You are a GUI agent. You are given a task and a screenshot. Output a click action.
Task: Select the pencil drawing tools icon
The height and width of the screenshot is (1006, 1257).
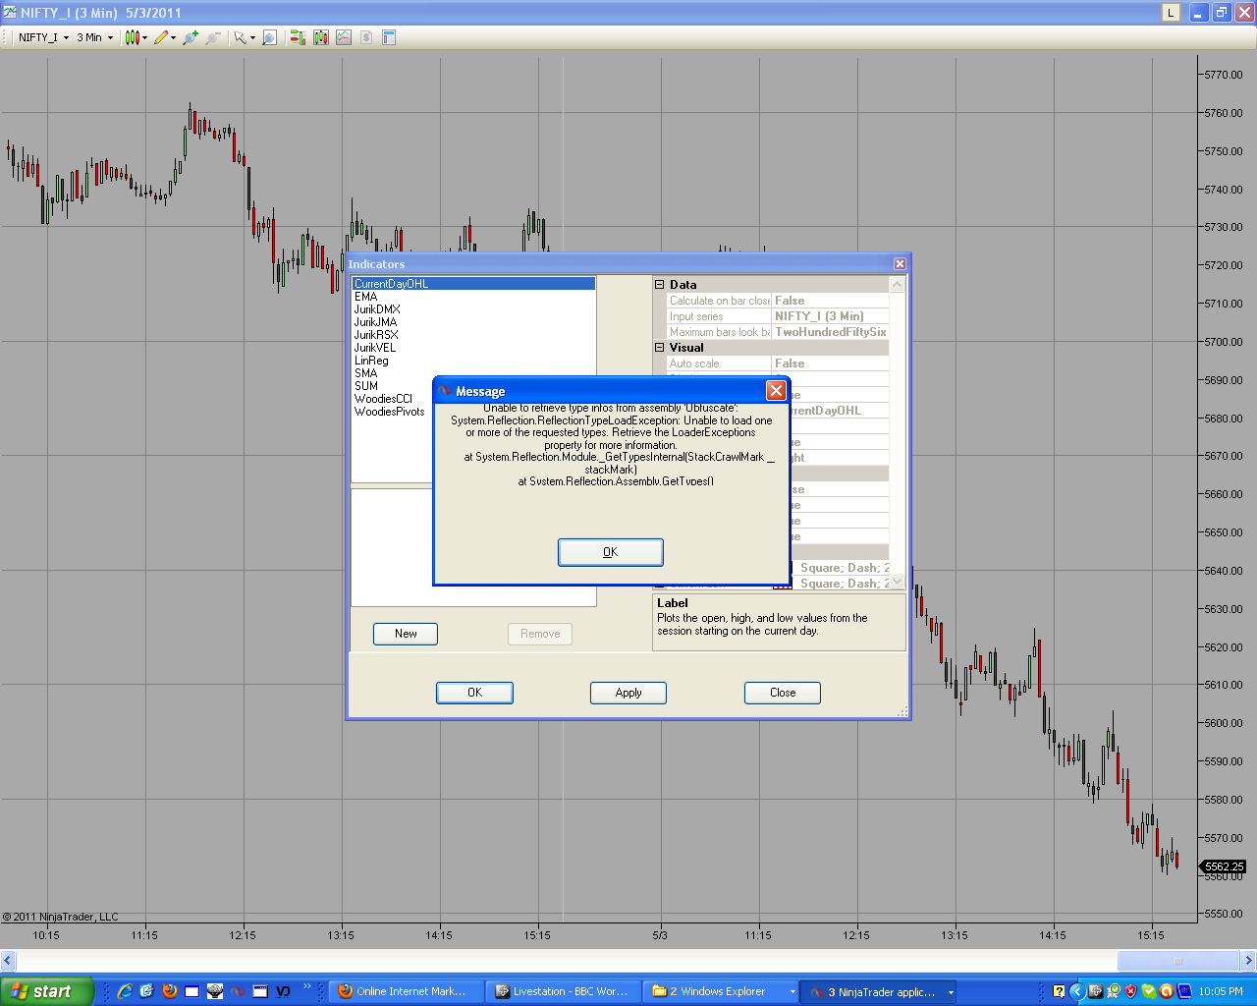[161, 37]
